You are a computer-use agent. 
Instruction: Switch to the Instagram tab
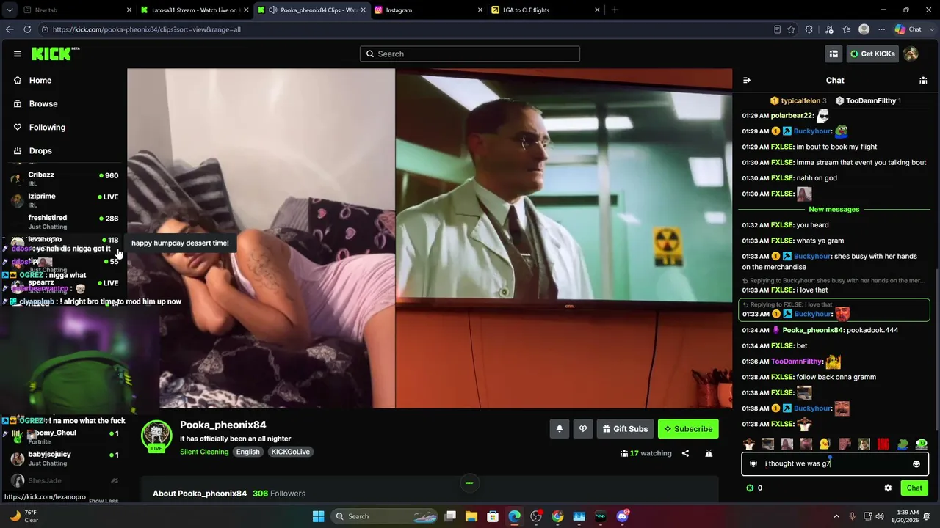[x=427, y=10]
